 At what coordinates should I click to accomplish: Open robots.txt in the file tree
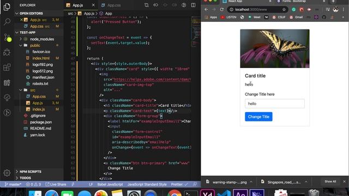pos(40,83)
